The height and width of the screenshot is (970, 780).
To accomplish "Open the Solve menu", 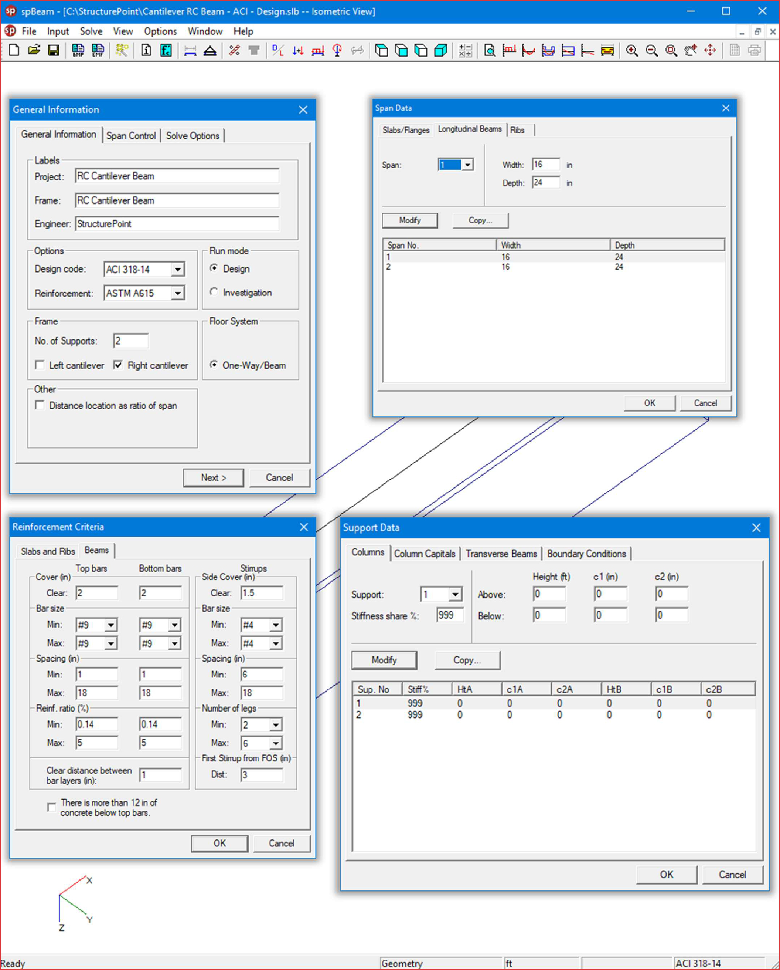I will [91, 31].
